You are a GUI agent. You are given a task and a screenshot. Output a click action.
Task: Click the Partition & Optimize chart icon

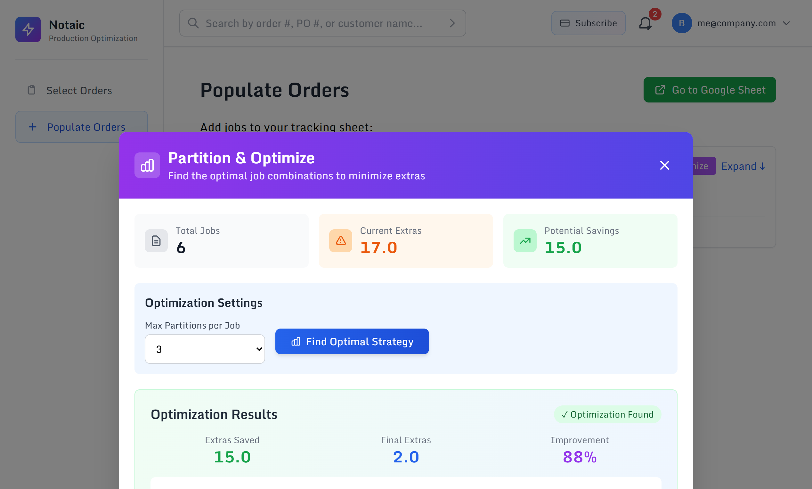pos(147,165)
